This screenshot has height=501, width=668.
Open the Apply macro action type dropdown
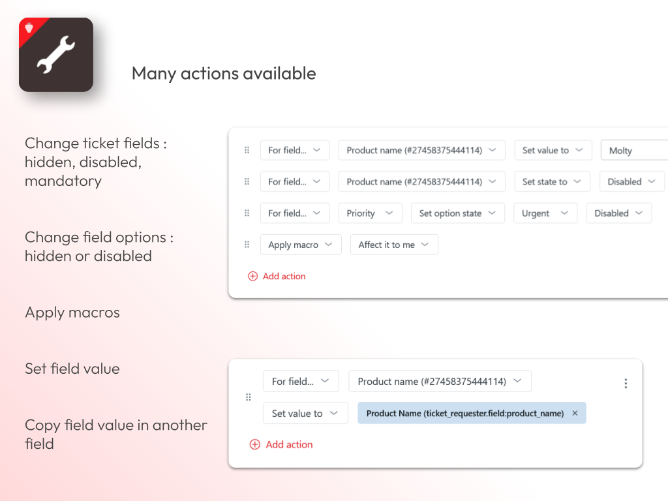pyautogui.click(x=301, y=245)
